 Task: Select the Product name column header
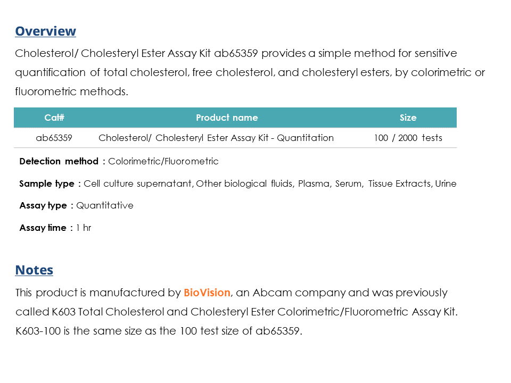[x=227, y=118]
